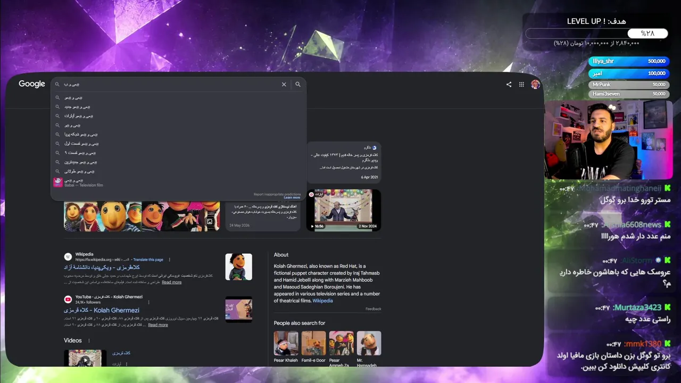Viewport: 681px width, 383px height.
Task: Open the Wikipedia result puppet thumbnail
Action: 238,267
